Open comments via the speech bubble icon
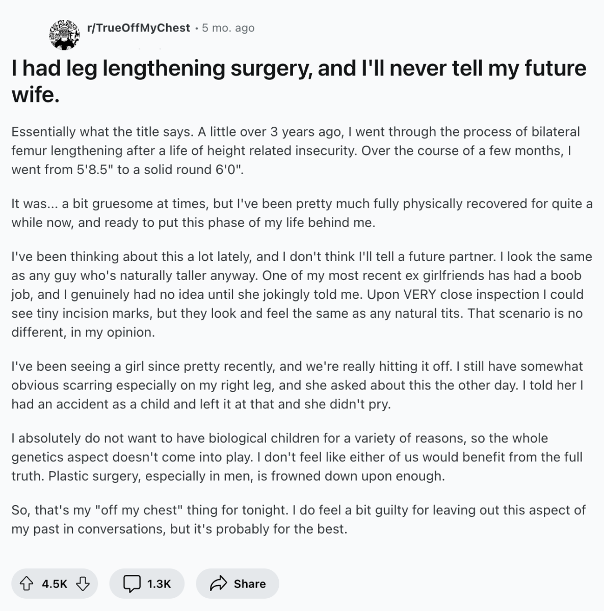Image resolution: width=604 pixels, height=611 pixels. (132, 584)
